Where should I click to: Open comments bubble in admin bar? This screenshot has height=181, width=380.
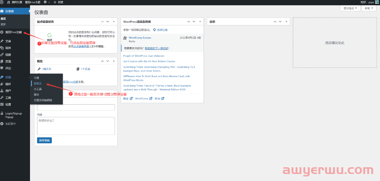(47, 2)
